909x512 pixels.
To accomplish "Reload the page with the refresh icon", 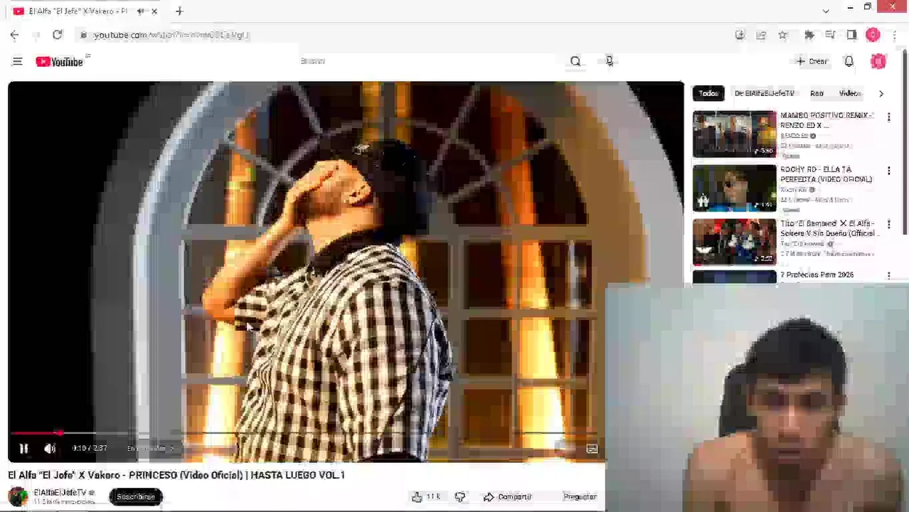I will pyautogui.click(x=58, y=35).
